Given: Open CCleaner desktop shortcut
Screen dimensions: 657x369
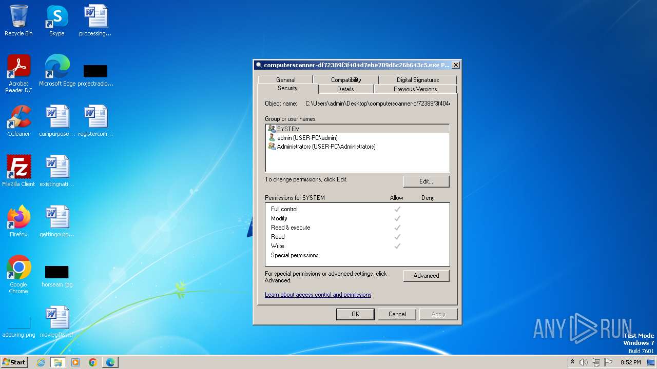Looking at the screenshot, I should (18, 121).
